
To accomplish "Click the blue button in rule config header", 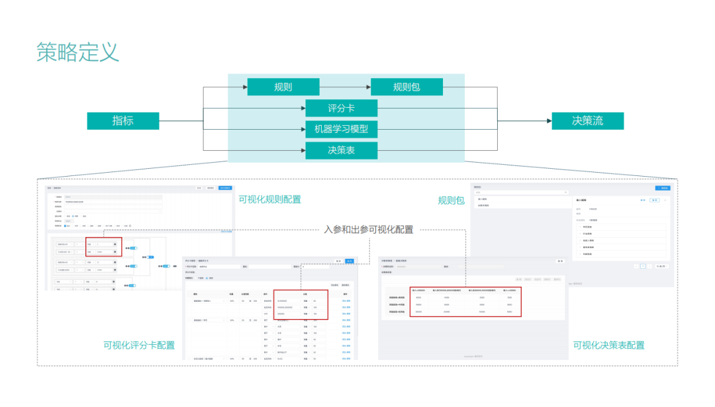I will tap(225, 188).
